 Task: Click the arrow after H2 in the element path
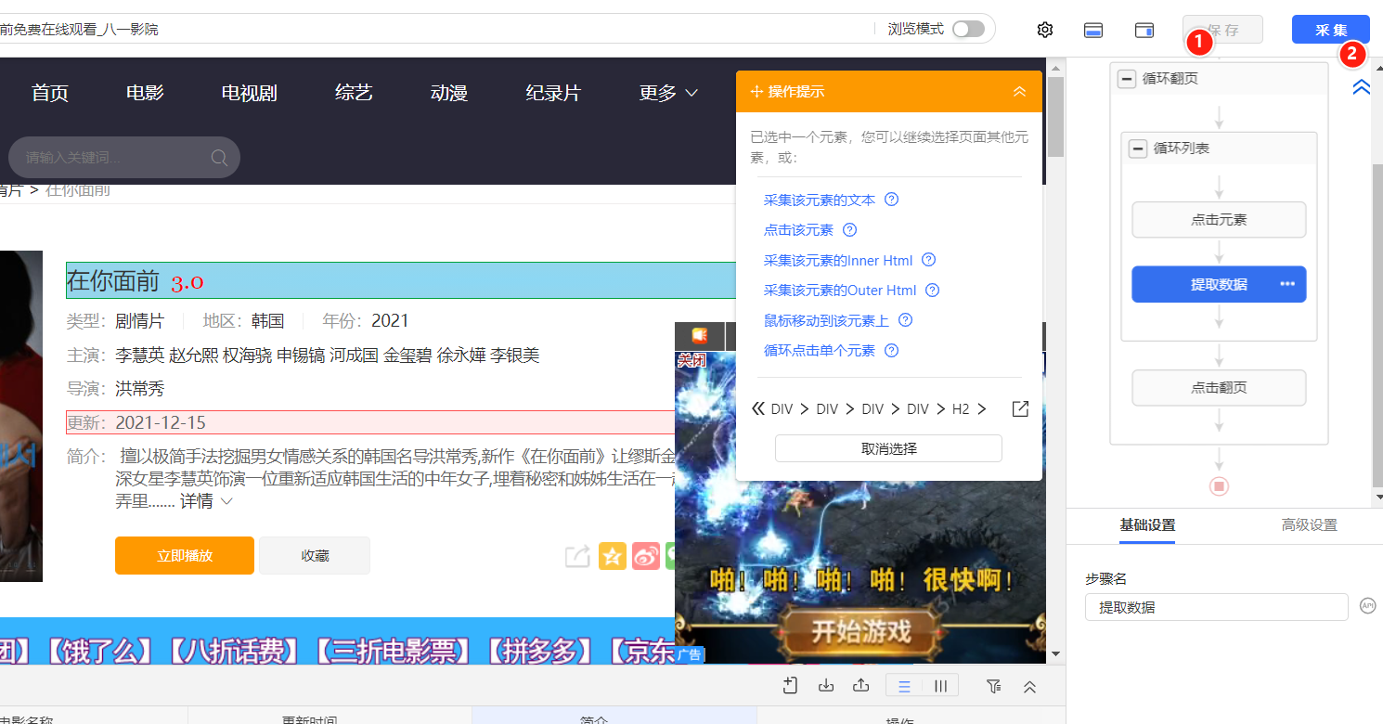pyautogui.click(x=982, y=409)
